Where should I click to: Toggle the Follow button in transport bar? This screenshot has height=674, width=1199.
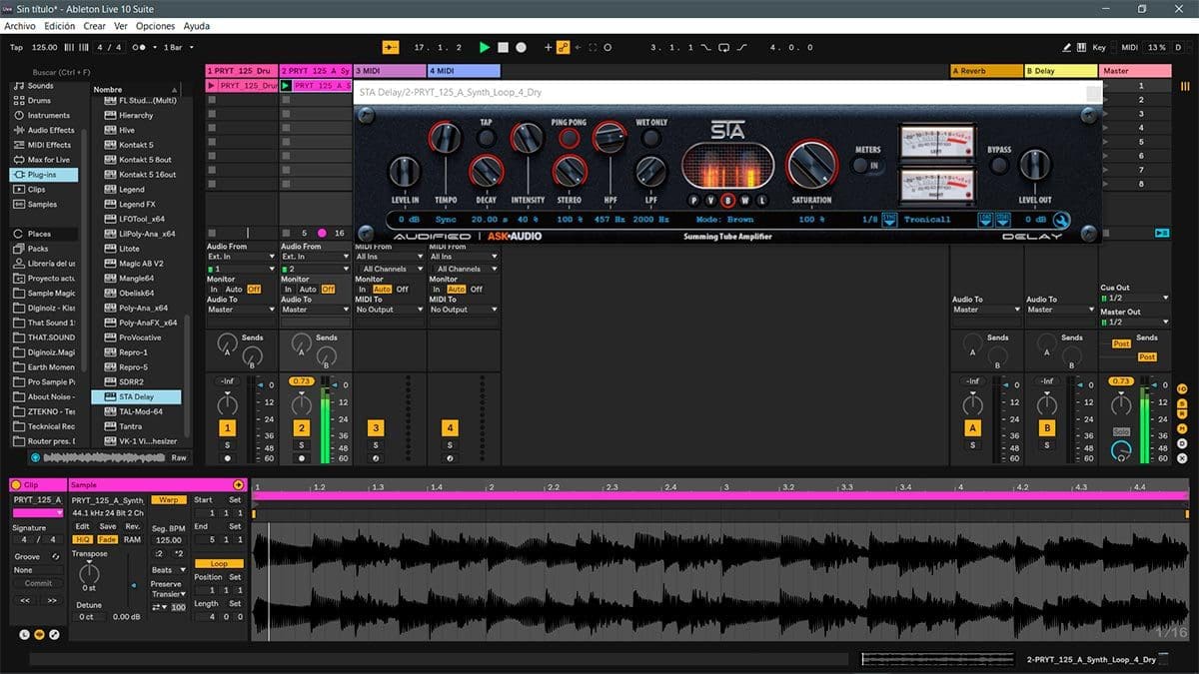tap(390, 47)
